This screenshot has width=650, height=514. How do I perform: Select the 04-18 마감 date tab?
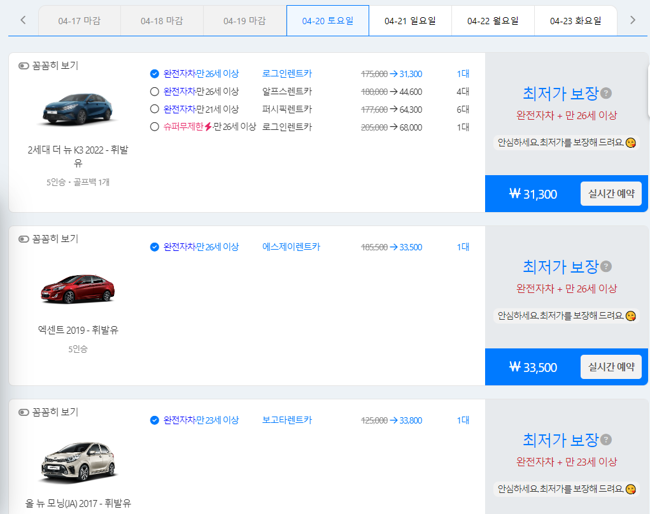[162, 21]
